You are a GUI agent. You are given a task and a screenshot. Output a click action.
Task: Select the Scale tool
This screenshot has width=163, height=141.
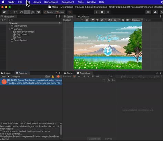21,12
